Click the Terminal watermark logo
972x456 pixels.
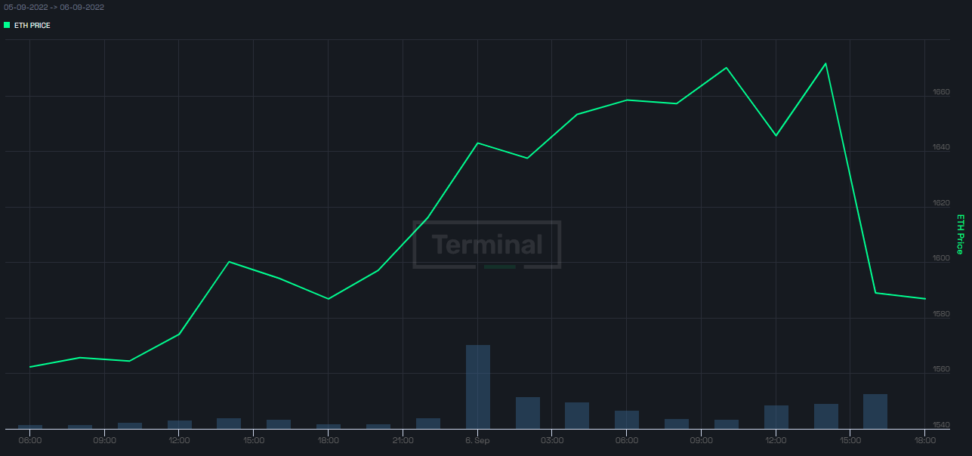(487, 245)
